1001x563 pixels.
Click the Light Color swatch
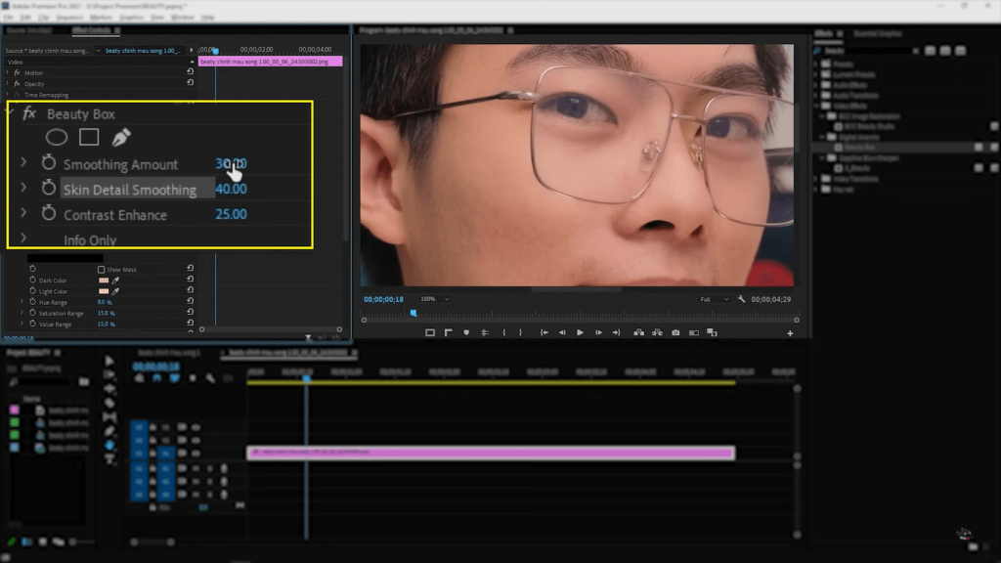102,291
